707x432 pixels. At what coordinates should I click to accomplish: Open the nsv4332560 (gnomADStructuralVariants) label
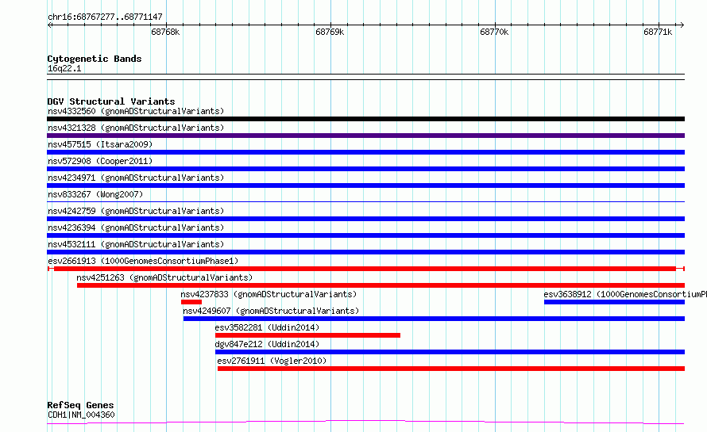(x=136, y=111)
